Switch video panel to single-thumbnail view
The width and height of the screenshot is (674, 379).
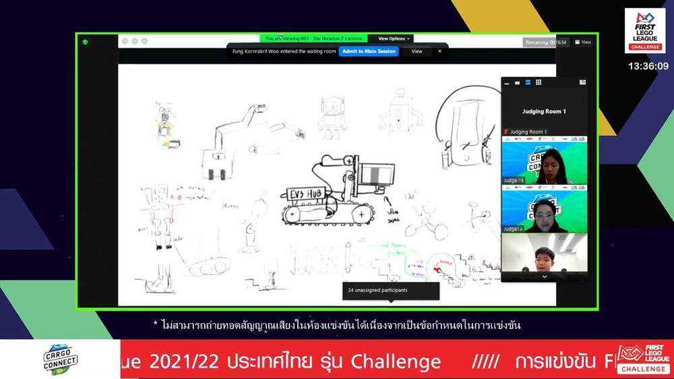click(518, 83)
